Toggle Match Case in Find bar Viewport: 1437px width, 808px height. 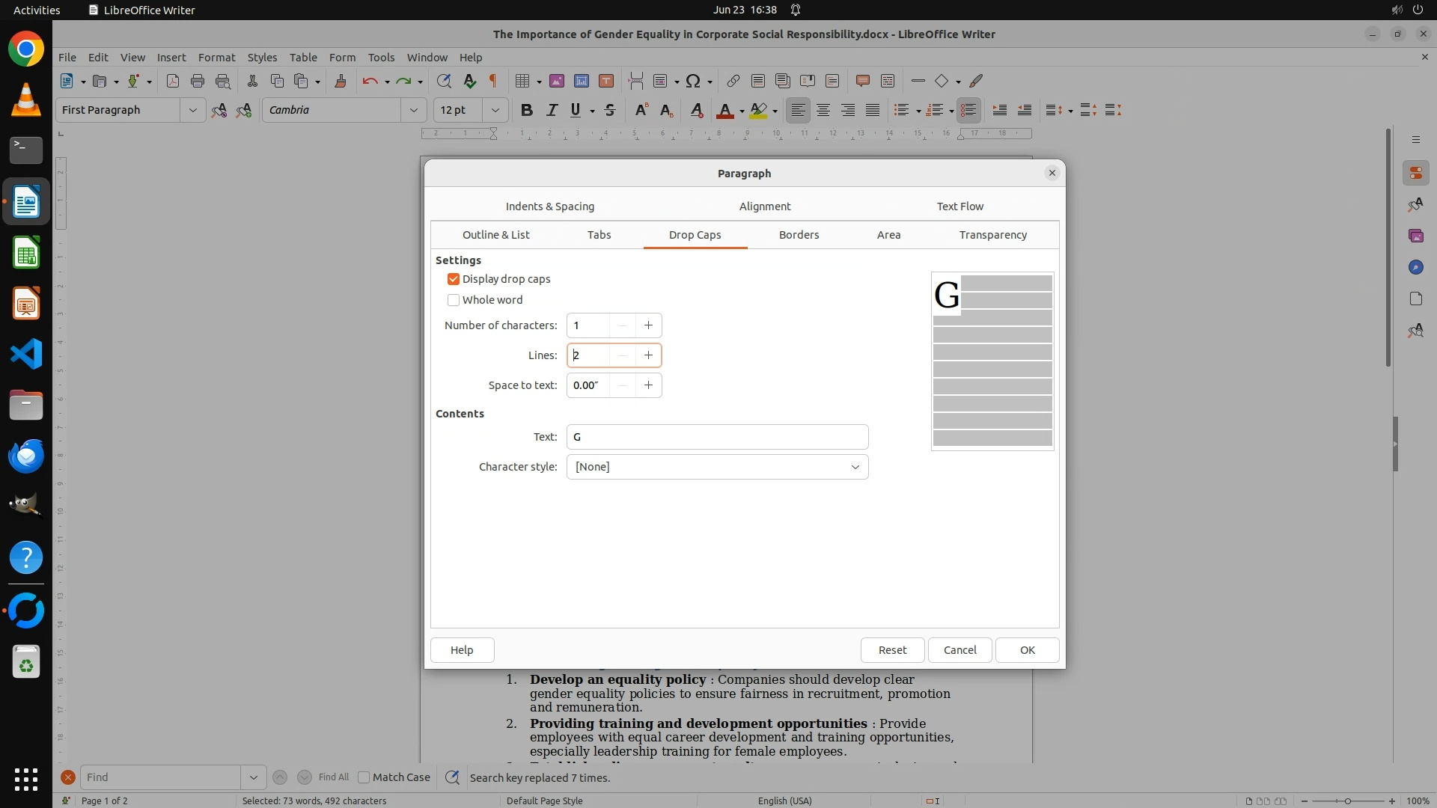(364, 777)
